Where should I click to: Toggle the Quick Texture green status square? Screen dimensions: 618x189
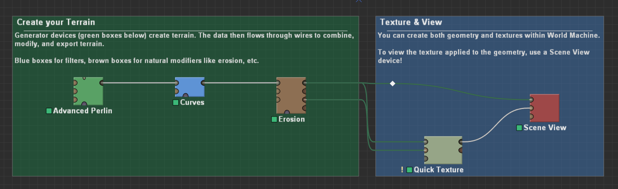point(410,170)
